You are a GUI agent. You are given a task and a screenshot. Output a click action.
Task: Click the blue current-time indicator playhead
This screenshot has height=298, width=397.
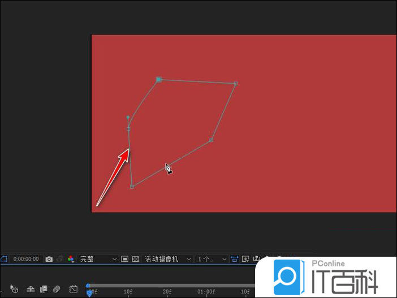coord(89,293)
